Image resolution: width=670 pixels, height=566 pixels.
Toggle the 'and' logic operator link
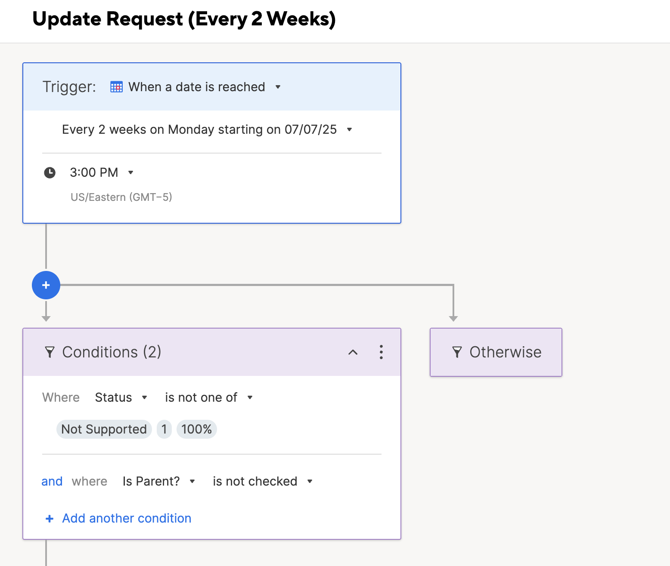(x=52, y=481)
